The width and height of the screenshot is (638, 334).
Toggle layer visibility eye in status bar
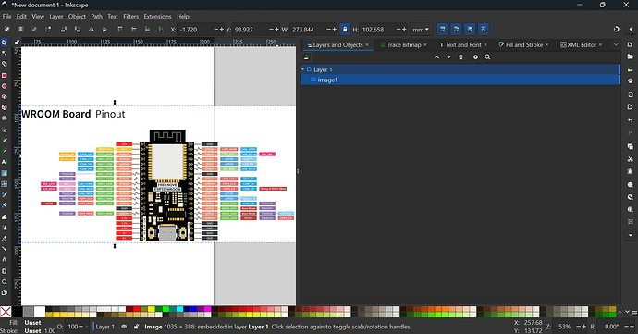pos(124,327)
